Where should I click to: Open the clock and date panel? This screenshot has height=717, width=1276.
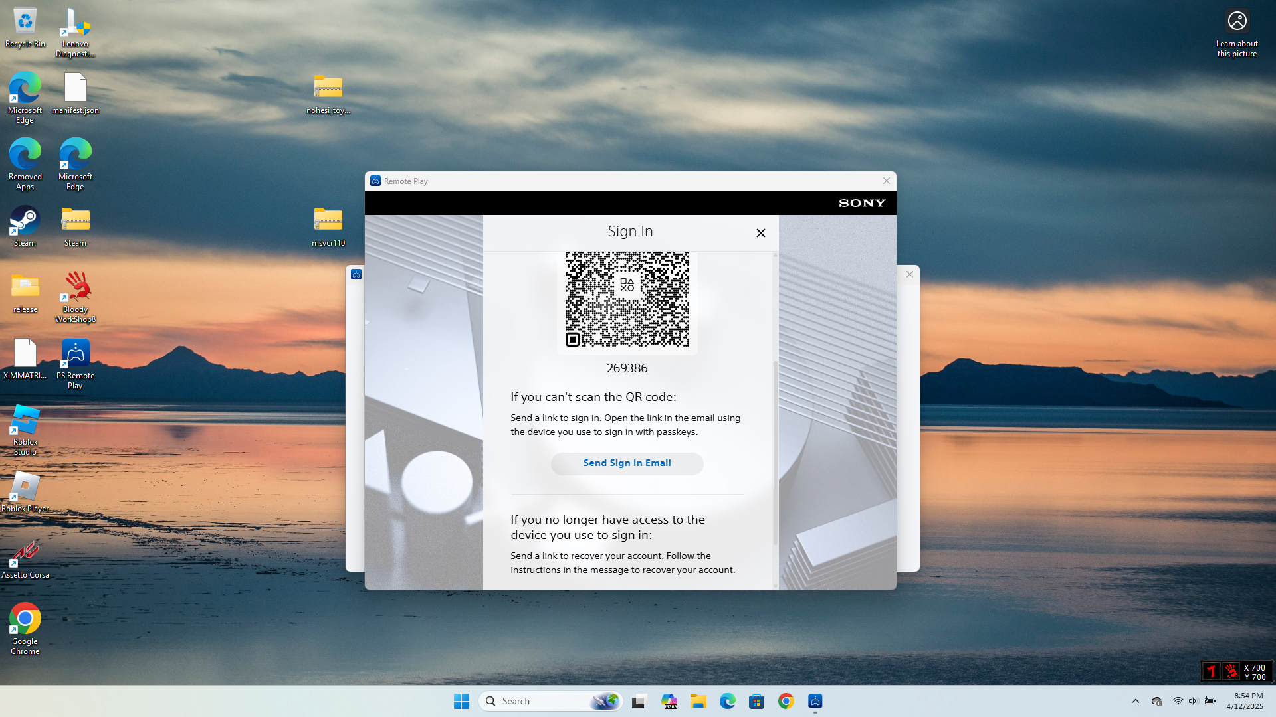(x=1244, y=701)
